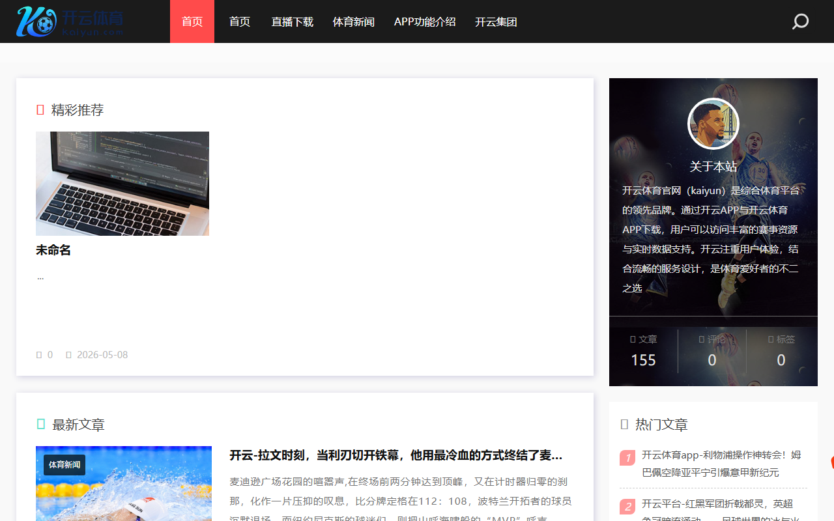The height and width of the screenshot is (521, 834).
Task: Click the 文章 stat icon
Action: [x=633, y=339]
